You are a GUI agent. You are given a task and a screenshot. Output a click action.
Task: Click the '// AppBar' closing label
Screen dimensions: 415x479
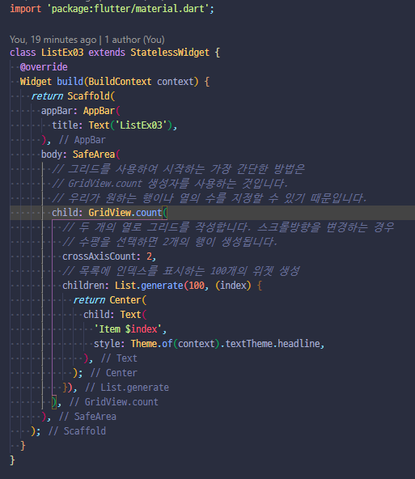[83, 140]
